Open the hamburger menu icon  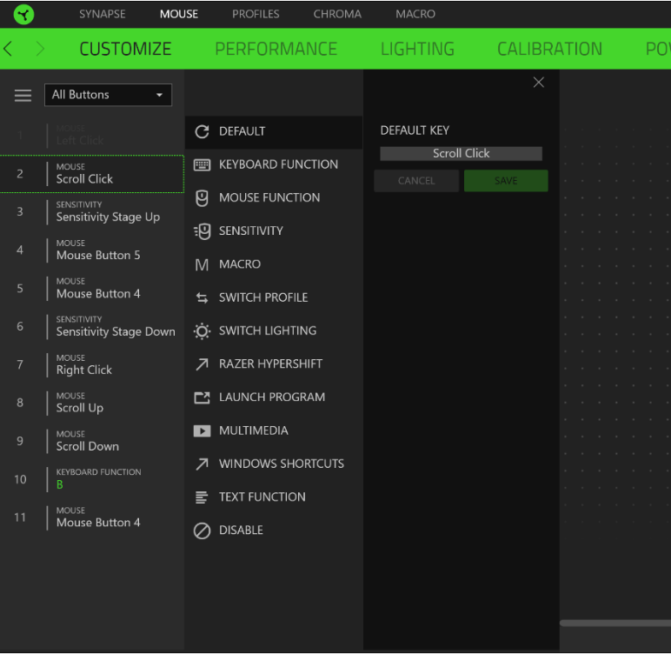(x=23, y=96)
